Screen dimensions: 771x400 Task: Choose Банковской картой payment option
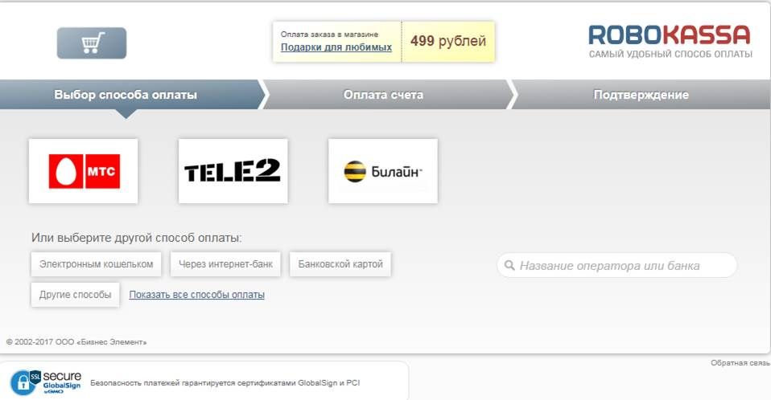(x=340, y=264)
